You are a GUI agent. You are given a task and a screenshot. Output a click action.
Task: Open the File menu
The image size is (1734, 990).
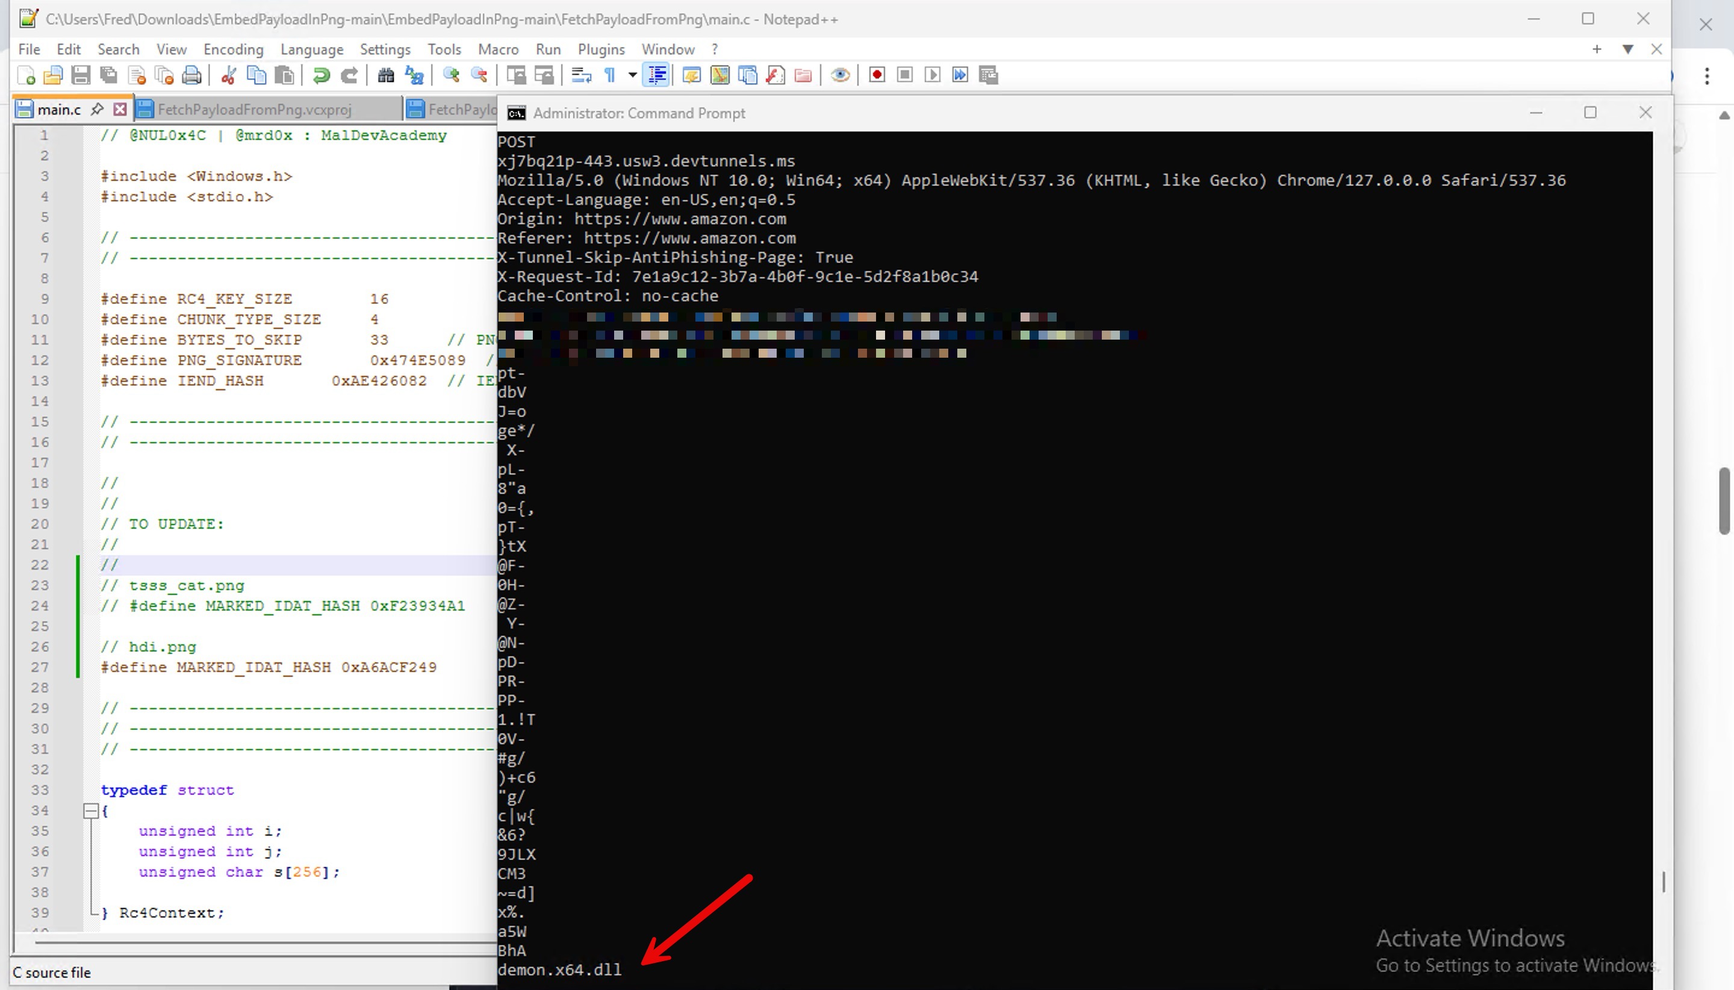(30, 49)
